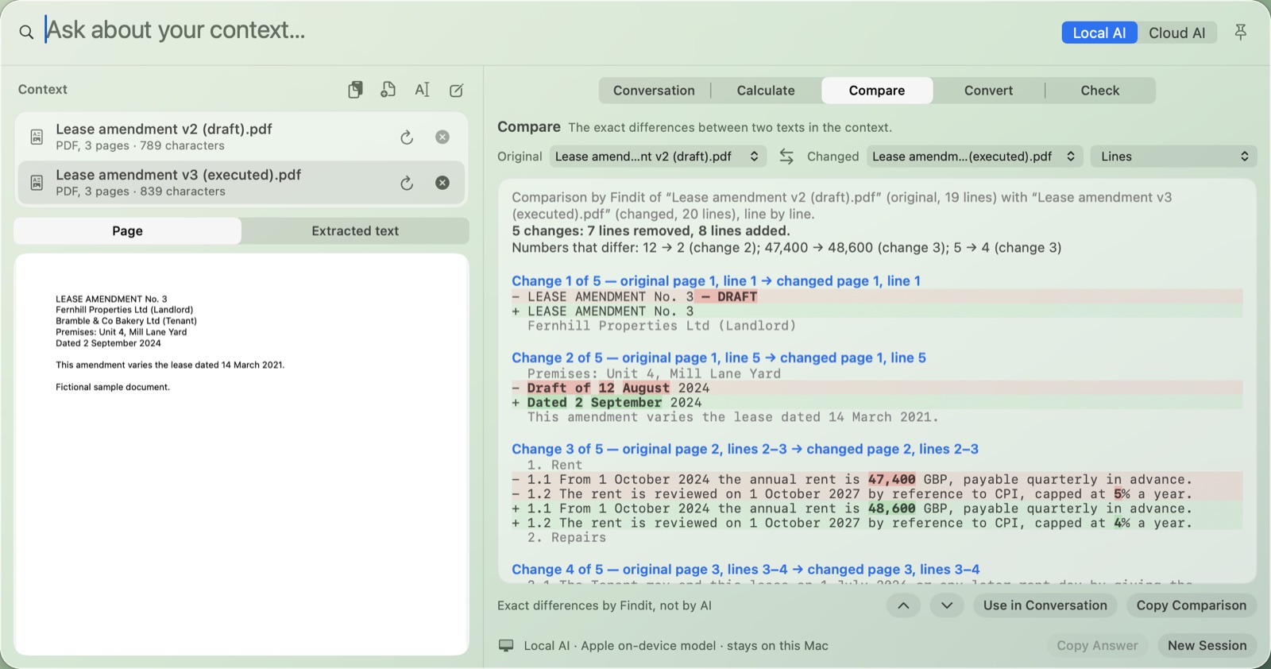Pin the window with the pushpin icon

tap(1240, 32)
